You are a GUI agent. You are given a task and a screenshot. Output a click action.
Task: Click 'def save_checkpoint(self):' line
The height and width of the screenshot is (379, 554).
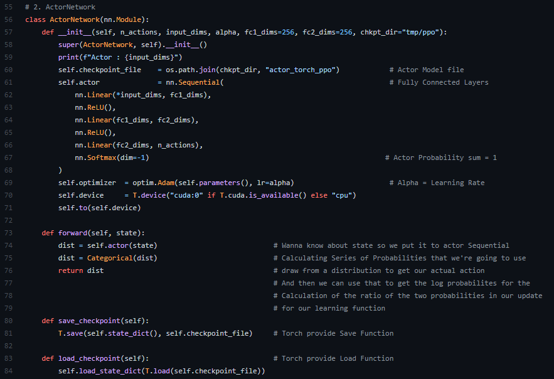(95, 321)
